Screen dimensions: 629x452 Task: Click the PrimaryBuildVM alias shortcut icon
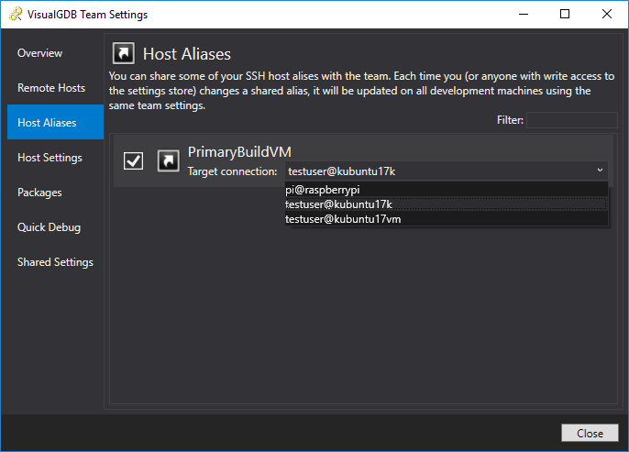(x=168, y=160)
